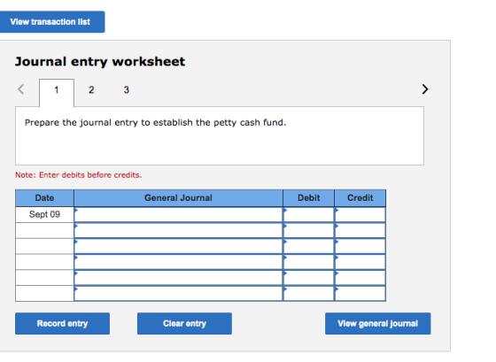Open View general journal
The width and height of the screenshot is (496, 362).
(377, 323)
